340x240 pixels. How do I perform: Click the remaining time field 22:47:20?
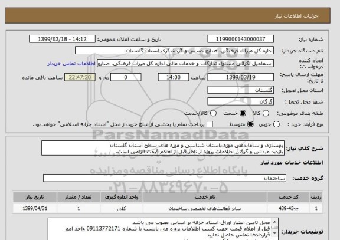[x=80, y=77]
